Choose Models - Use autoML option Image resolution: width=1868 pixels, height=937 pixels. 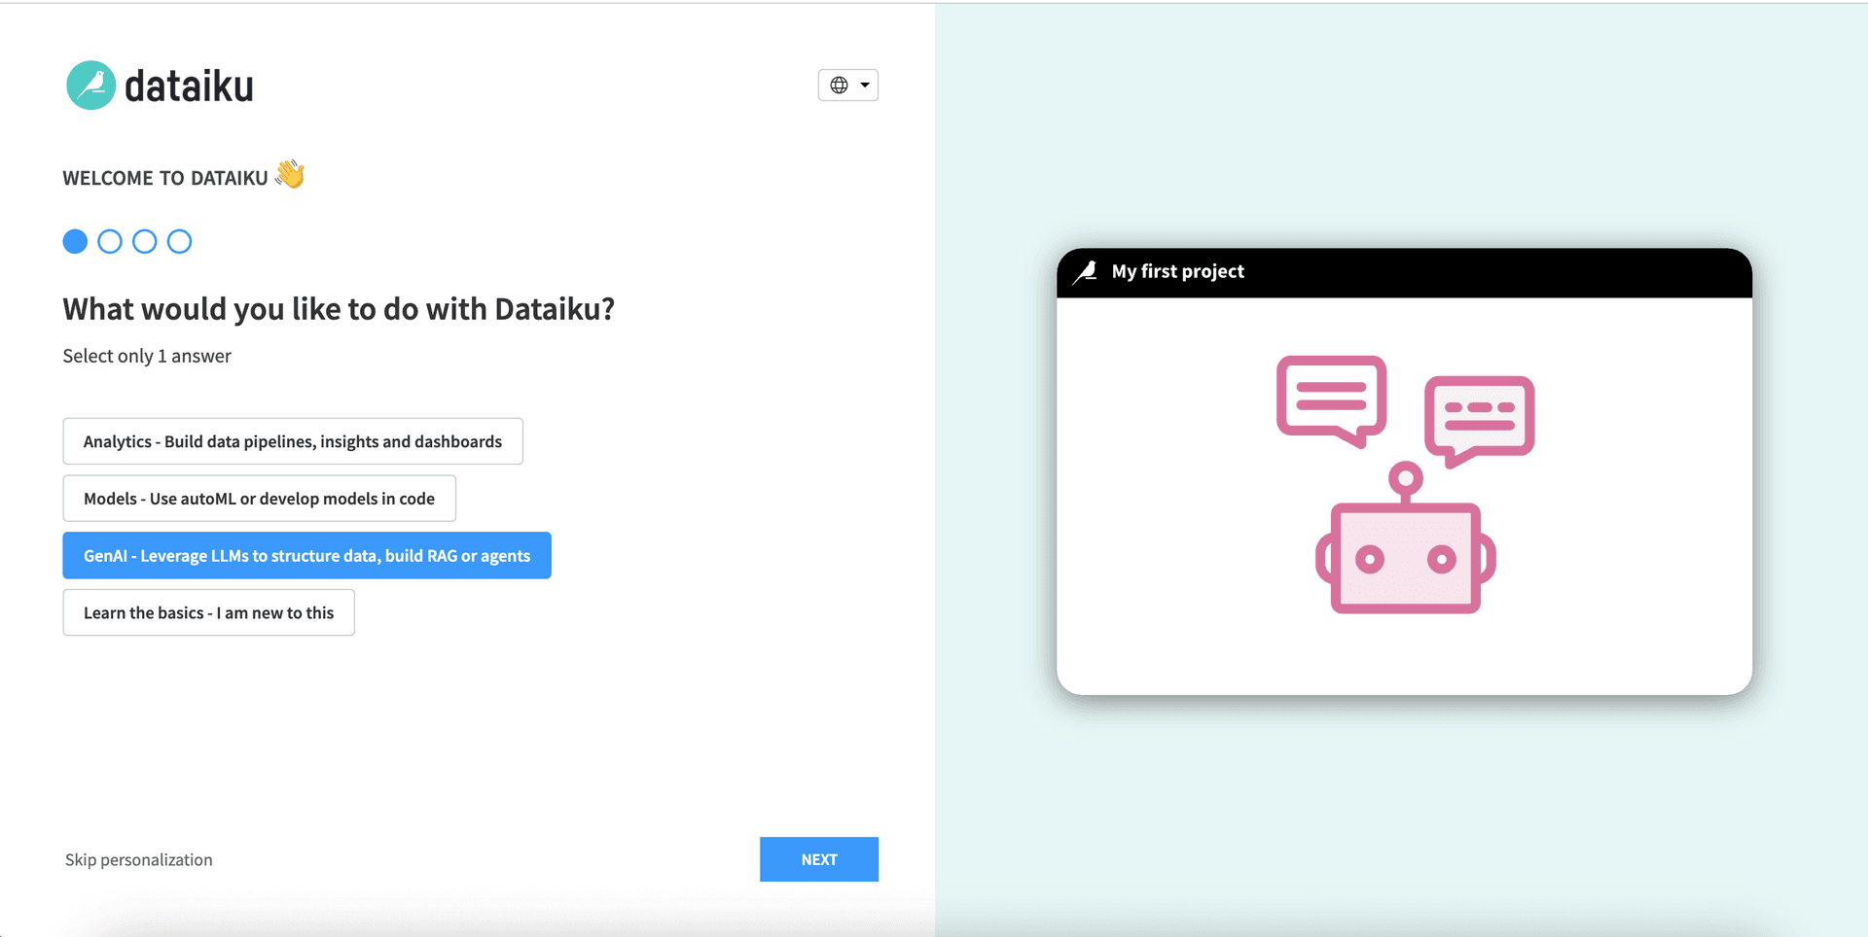(260, 499)
